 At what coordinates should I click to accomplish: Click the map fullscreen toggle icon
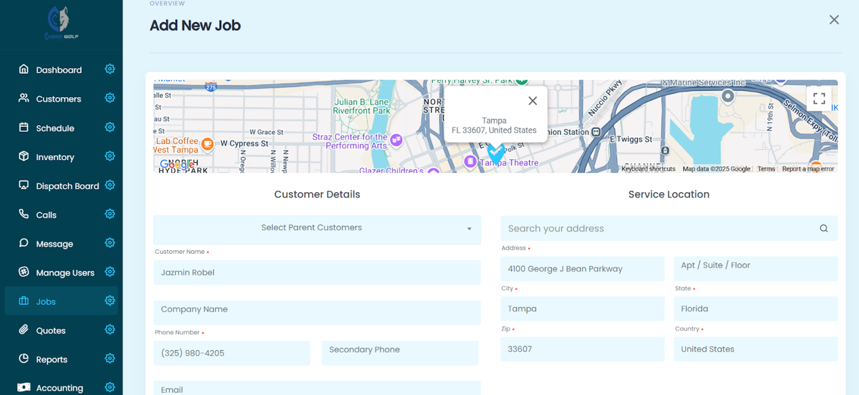coord(819,98)
